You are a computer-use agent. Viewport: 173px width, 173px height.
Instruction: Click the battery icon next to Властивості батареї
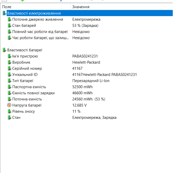[4, 50]
